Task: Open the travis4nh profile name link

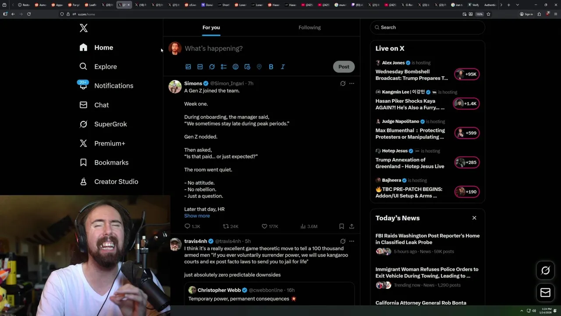Action: (x=195, y=241)
